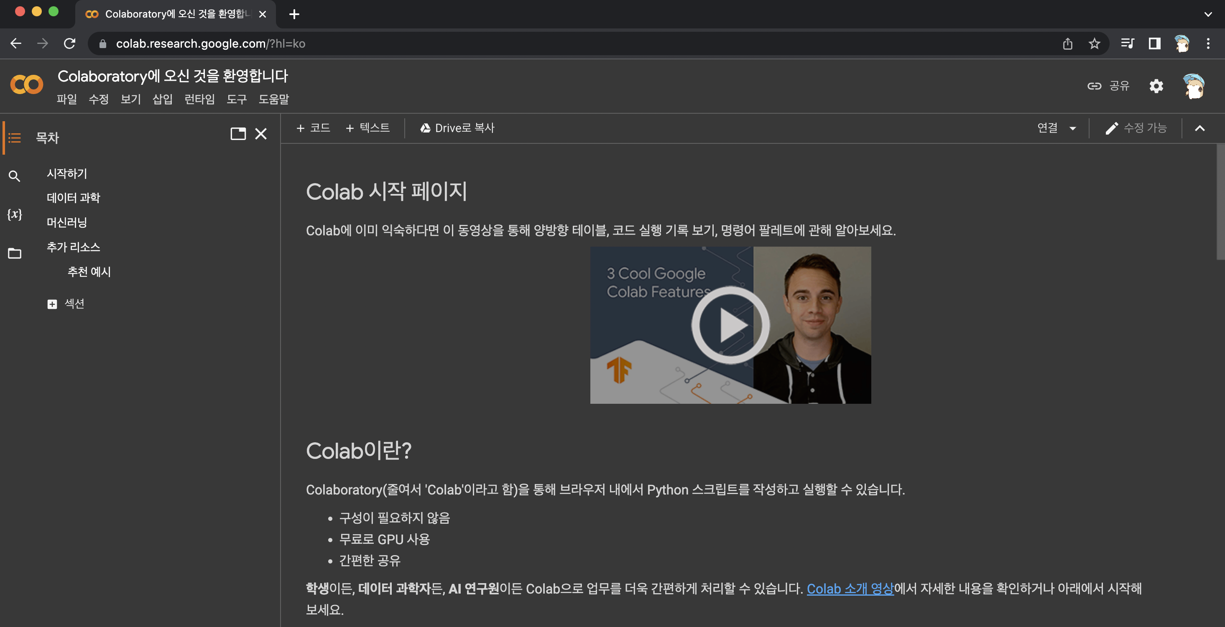Add new 섹션 with plus icon

(52, 304)
